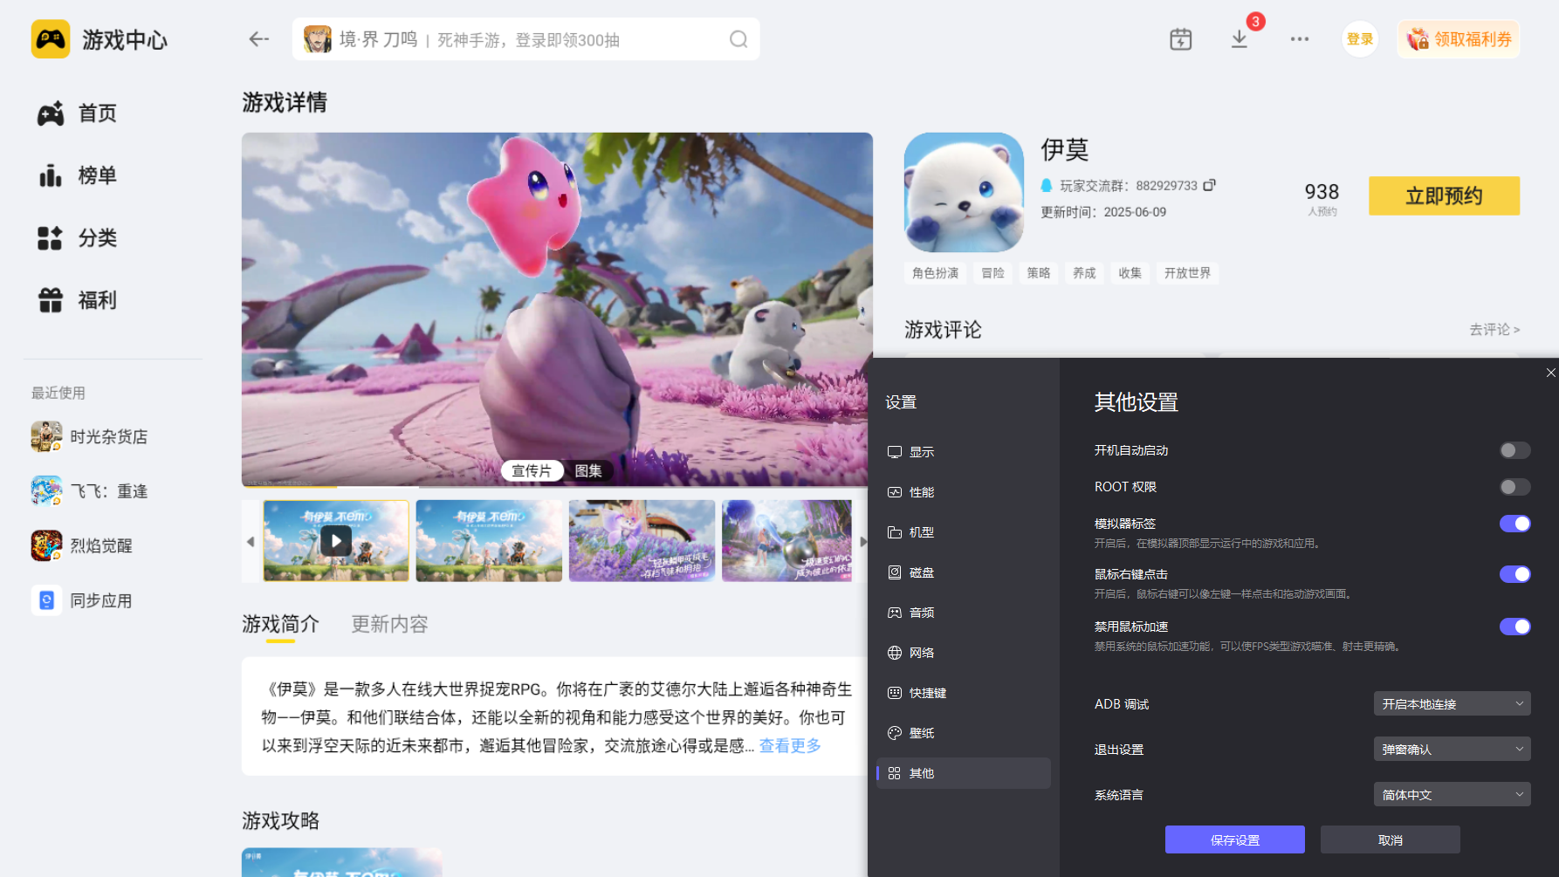This screenshot has height=877, width=1559.
Task: Enable ROOT 权限 switch
Action: click(x=1514, y=486)
